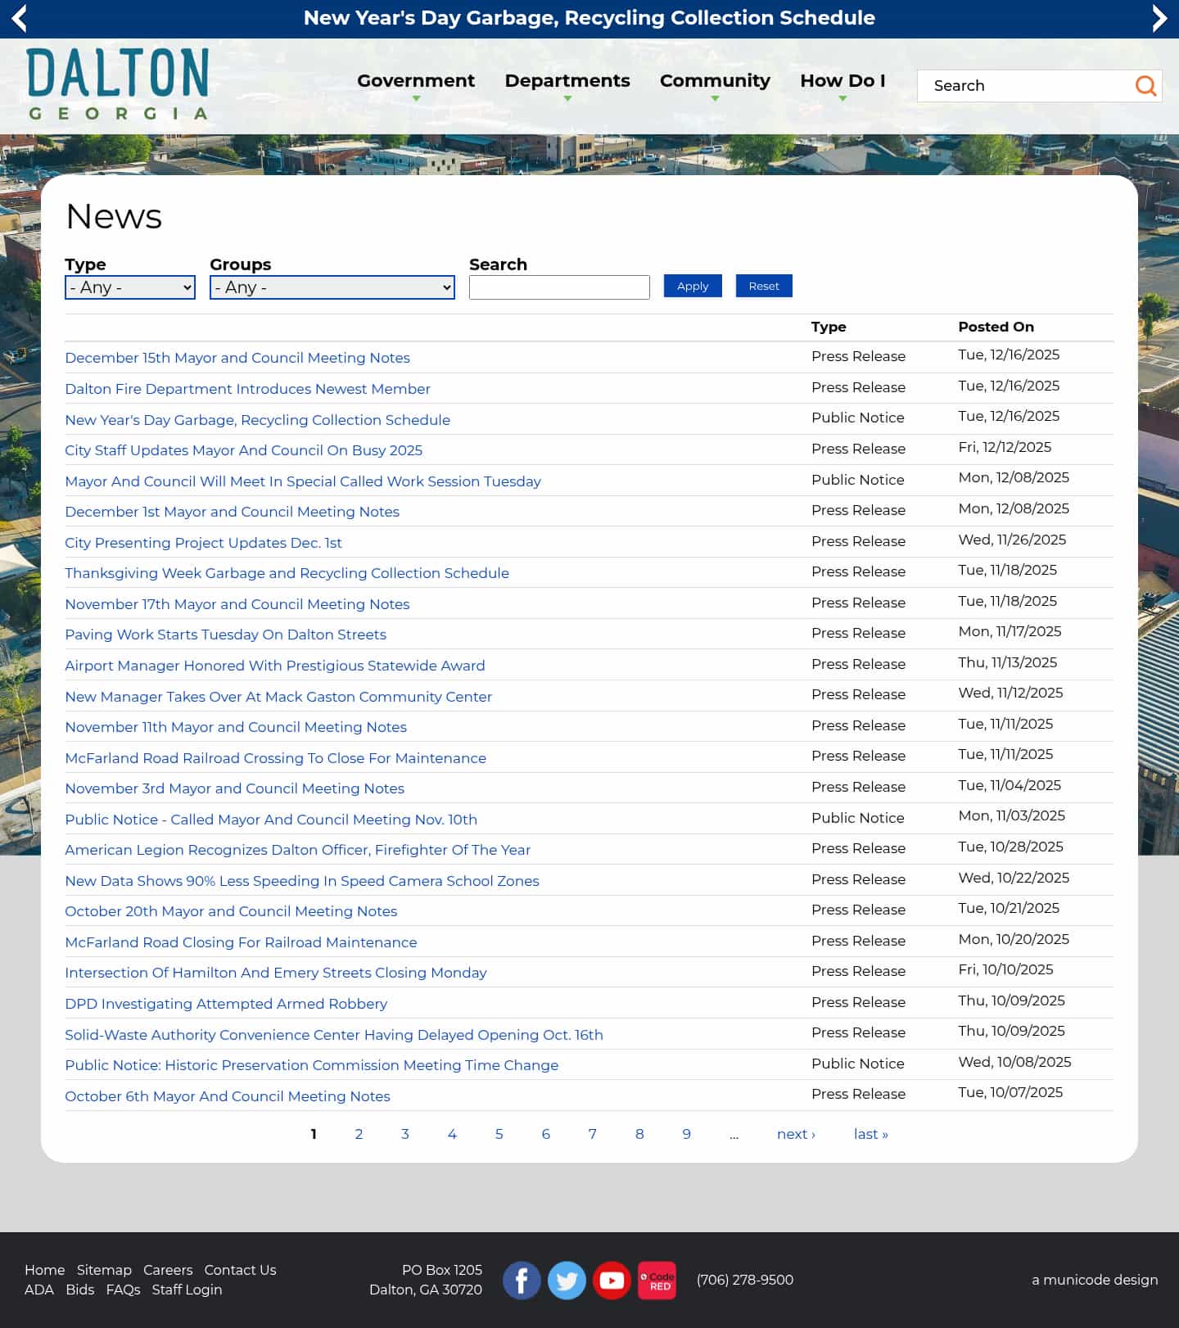Open October 6th Mayor And Council Meeting Notes
1179x1328 pixels.
click(228, 1096)
